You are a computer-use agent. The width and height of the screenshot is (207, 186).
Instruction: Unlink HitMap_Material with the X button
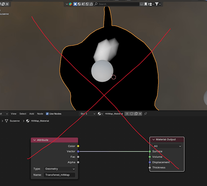coord(140,114)
